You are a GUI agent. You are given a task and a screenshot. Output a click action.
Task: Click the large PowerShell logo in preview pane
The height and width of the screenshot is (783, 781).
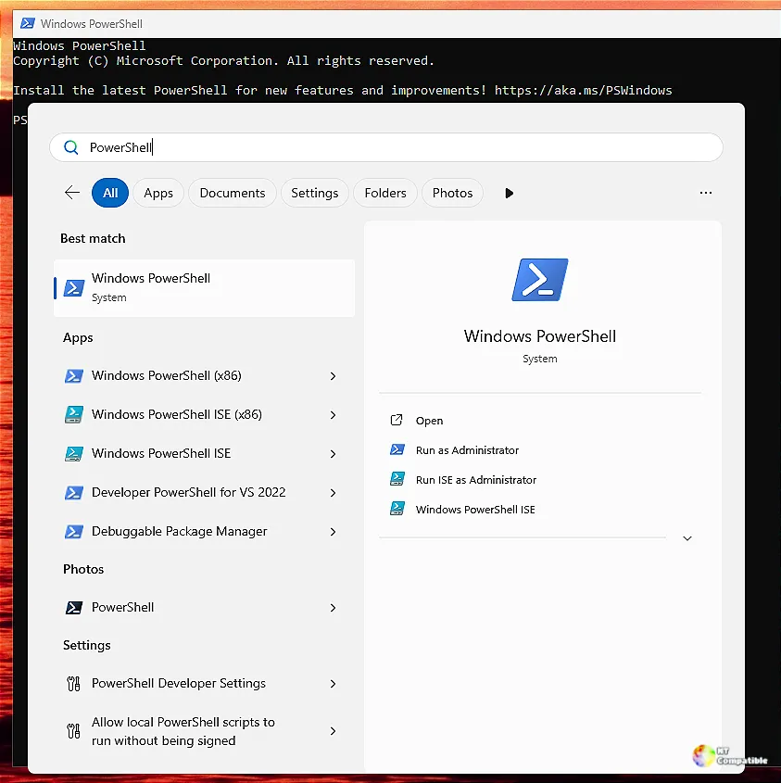(540, 280)
